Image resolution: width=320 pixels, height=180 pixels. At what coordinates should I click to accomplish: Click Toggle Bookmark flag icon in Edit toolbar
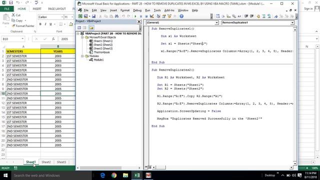pos(276,16)
